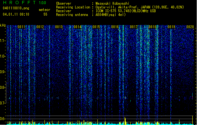This screenshot has width=197, height=125.
Task: Click the kHz axis unit label
Action: (x=3, y=25)
